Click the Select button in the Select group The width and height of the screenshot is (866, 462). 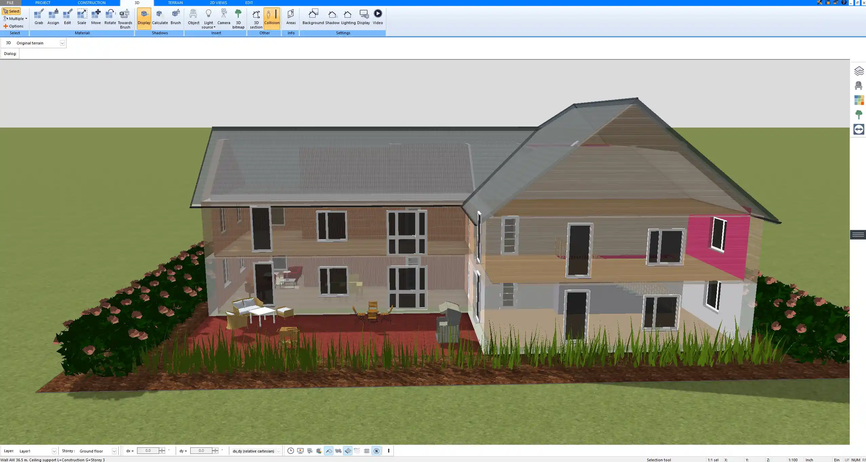tap(12, 11)
